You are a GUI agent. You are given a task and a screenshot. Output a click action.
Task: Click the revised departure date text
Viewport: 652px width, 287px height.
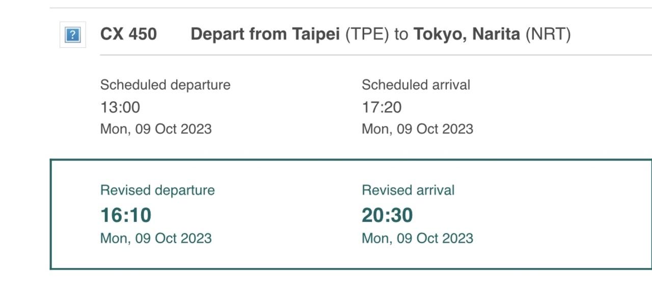(156, 238)
